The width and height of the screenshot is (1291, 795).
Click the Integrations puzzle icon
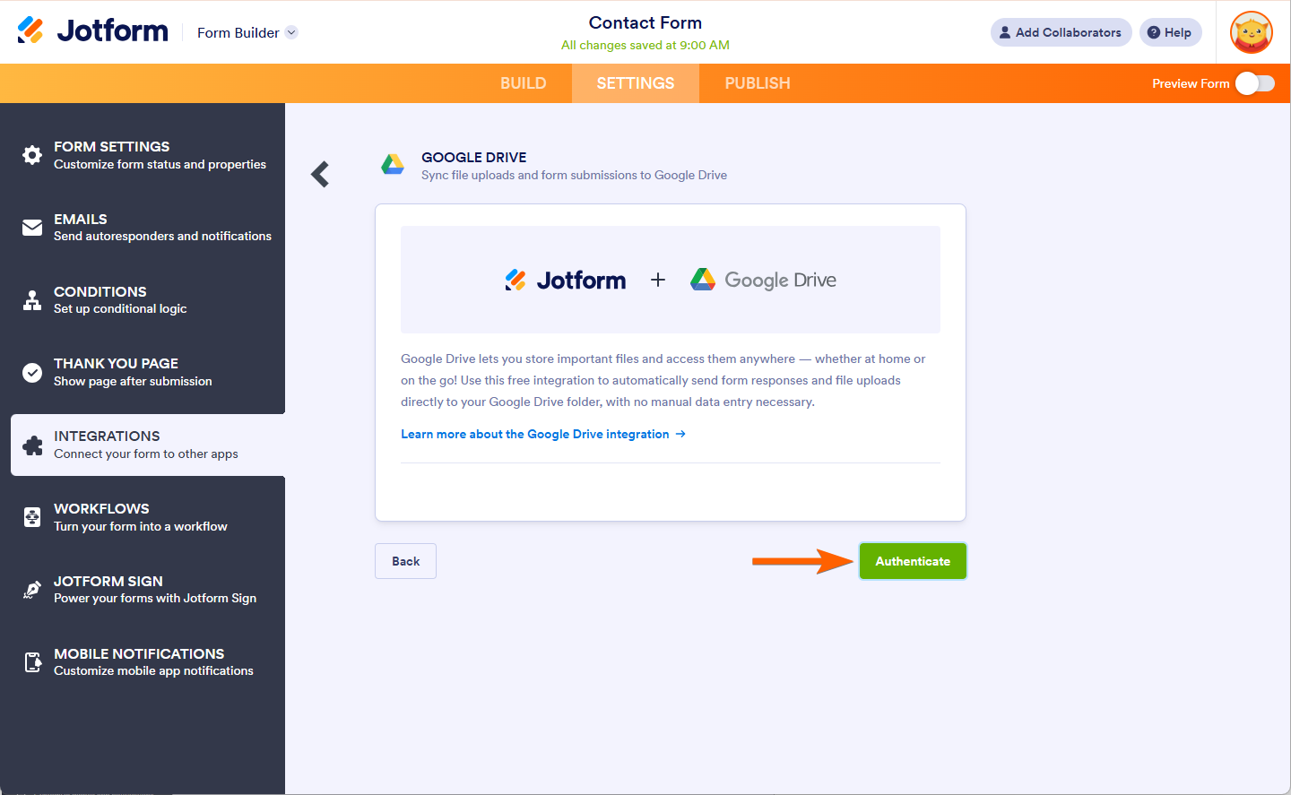[32, 445]
